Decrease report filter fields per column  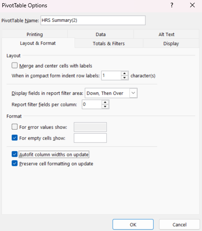(105, 106)
